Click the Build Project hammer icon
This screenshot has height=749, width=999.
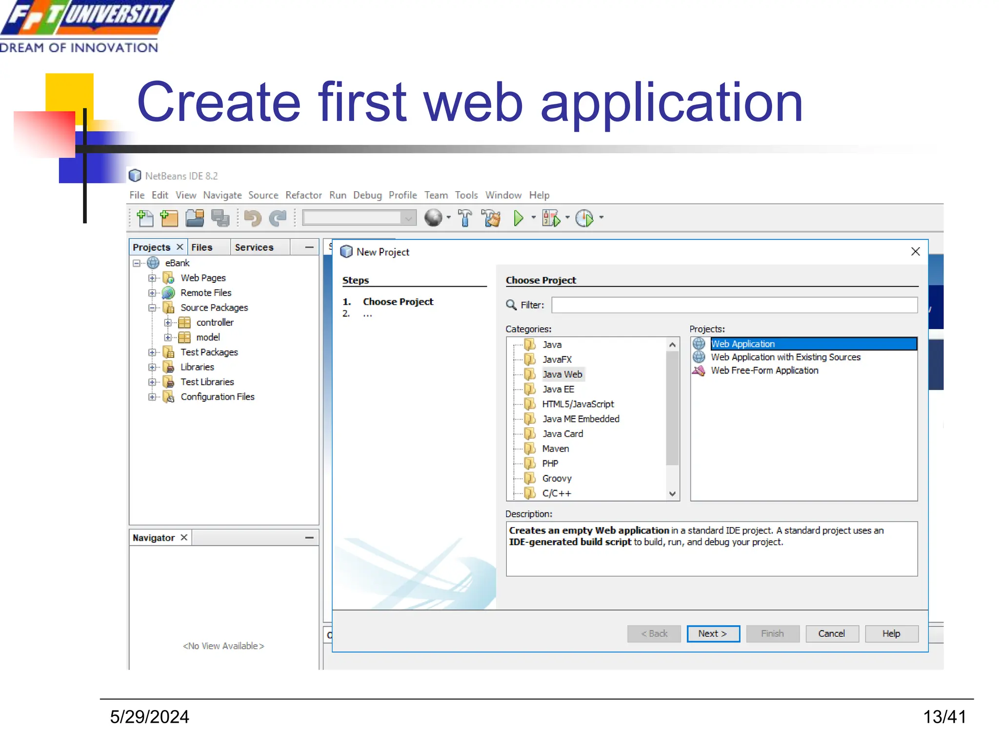tap(465, 218)
